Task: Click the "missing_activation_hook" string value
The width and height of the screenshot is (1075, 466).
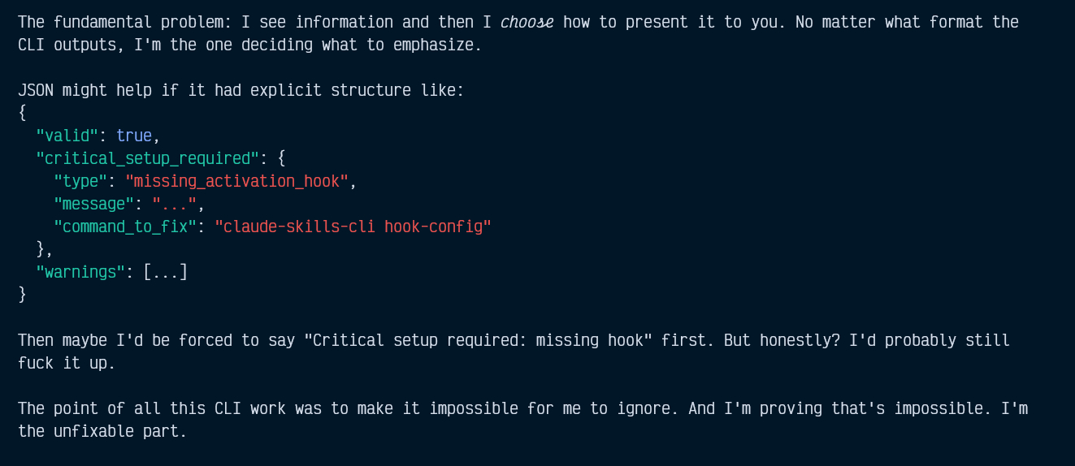Action: click(236, 181)
